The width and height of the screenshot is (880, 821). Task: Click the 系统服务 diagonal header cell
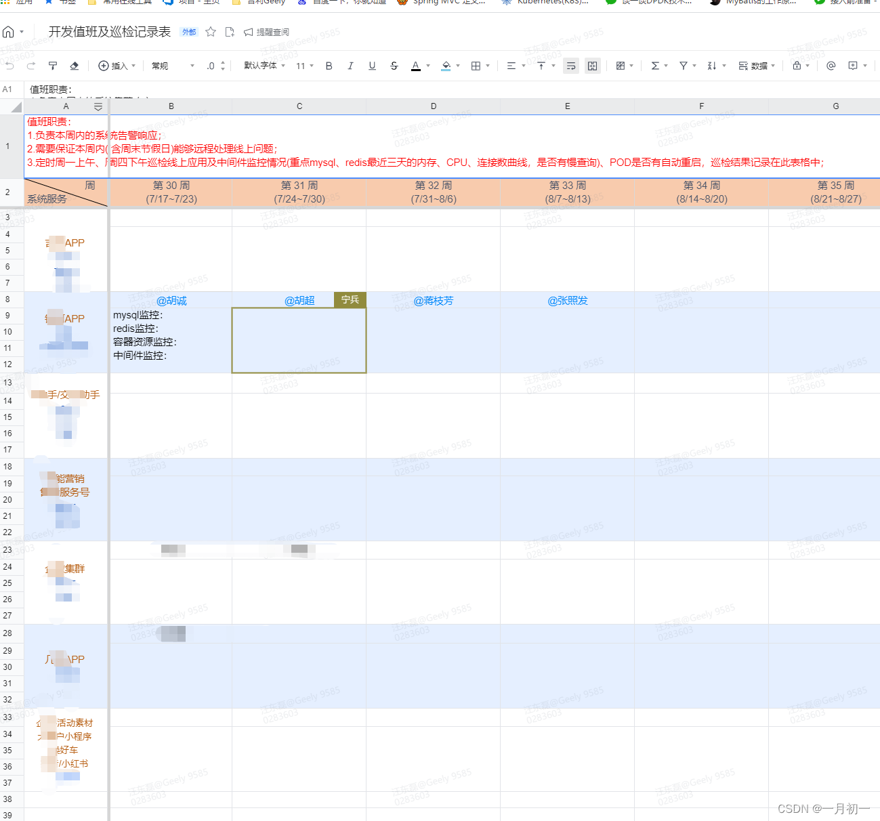click(66, 192)
